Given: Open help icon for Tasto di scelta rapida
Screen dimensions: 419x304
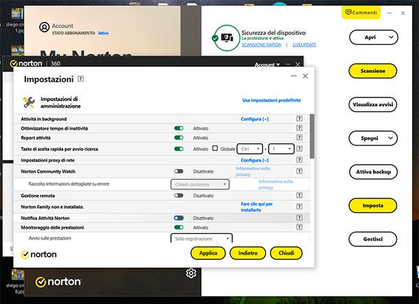Looking at the screenshot, I should [x=299, y=149].
